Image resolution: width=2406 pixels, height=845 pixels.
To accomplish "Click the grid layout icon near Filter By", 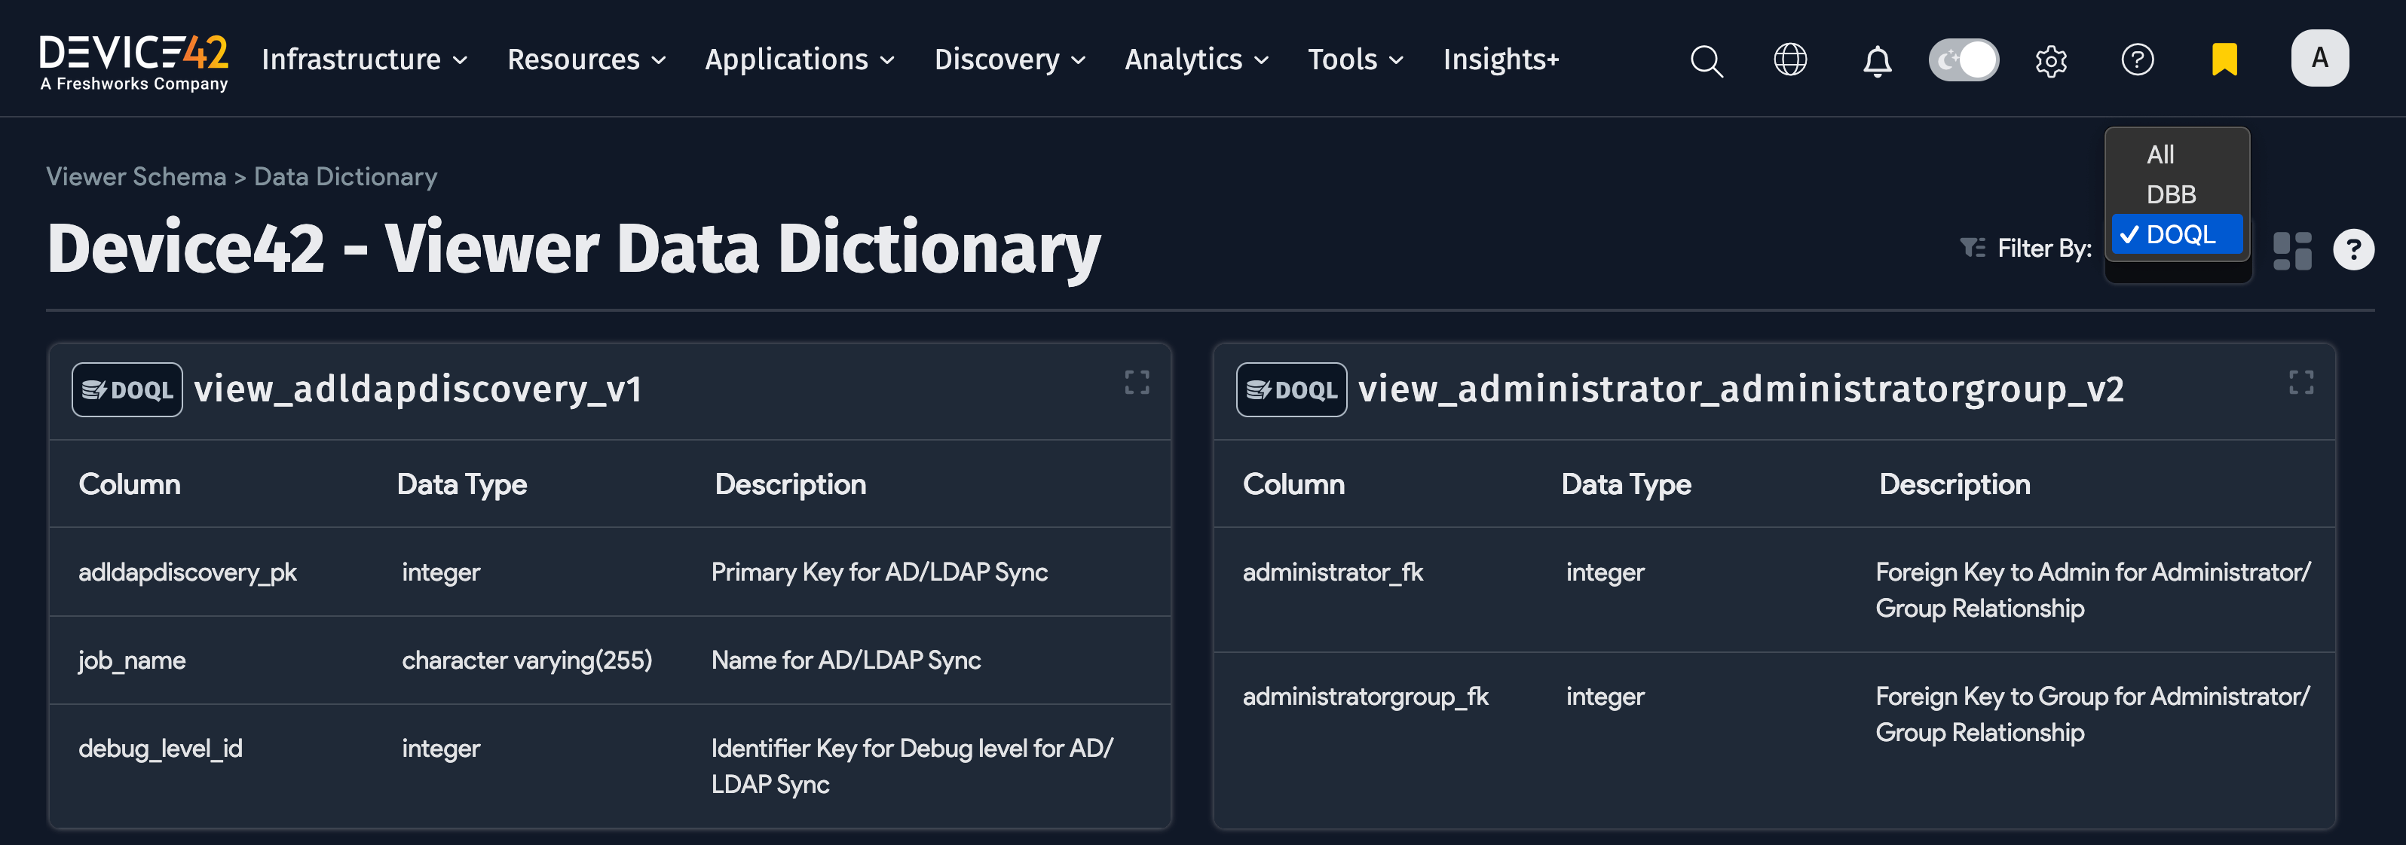I will (x=2291, y=249).
